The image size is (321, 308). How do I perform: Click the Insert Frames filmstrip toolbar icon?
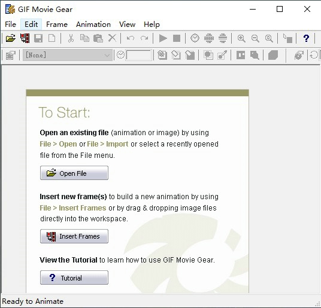point(25,38)
